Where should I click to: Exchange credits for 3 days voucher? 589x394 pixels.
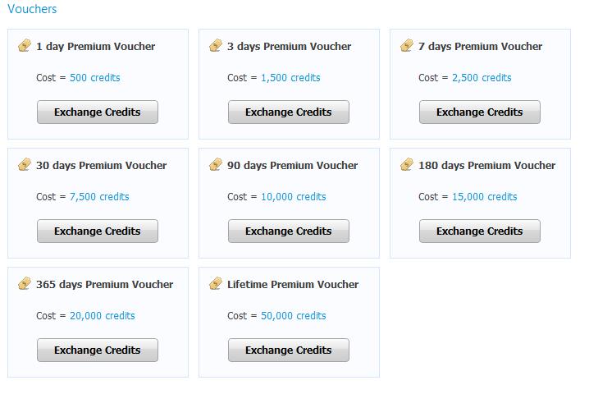tap(289, 112)
